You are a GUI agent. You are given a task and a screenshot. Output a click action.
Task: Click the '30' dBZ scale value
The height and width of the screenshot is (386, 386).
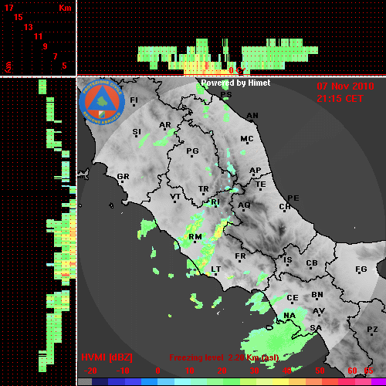click(x=254, y=371)
